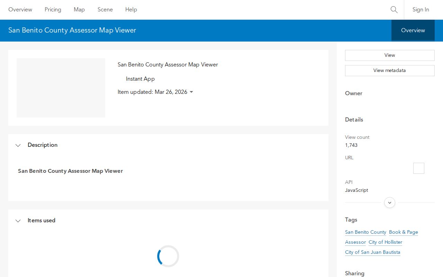Click the JavaScript API value
The width and height of the screenshot is (443, 277).
(x=356, y=190)
